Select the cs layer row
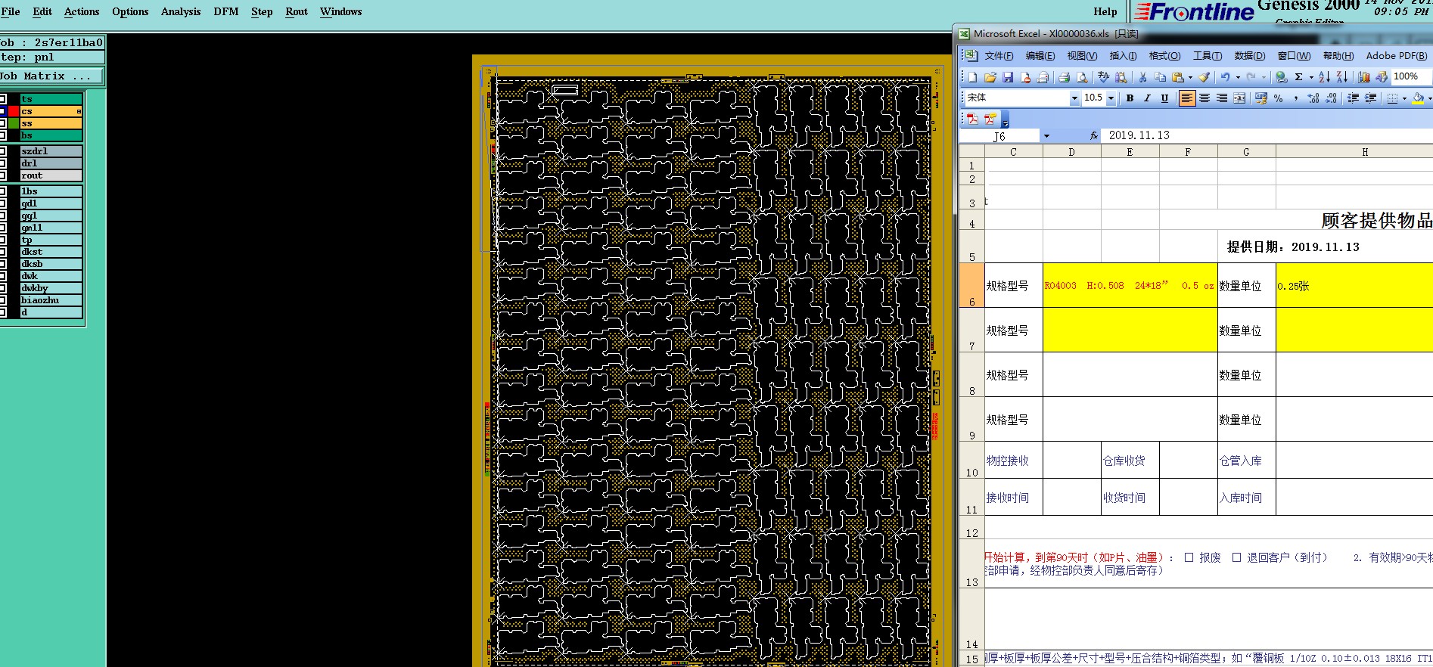This screenshot has width=1433, height=667. pos(51,111)
